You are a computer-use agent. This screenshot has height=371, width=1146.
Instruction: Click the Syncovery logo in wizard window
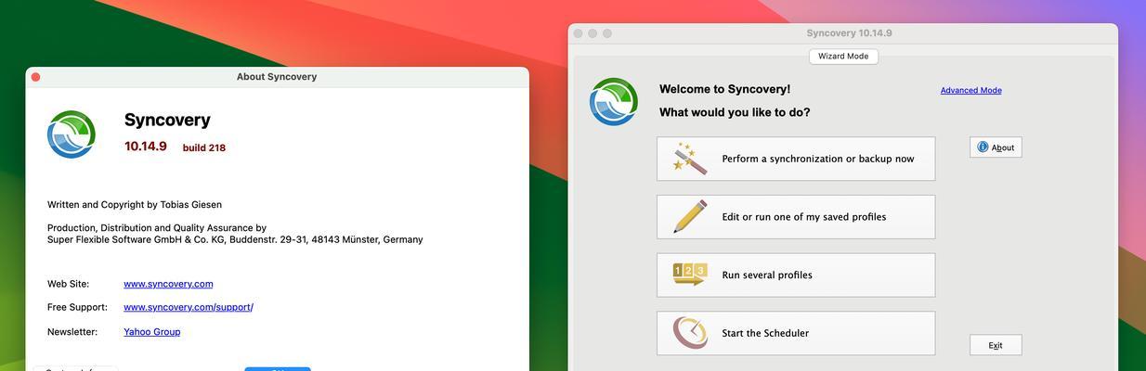click(x=614, y=102)
